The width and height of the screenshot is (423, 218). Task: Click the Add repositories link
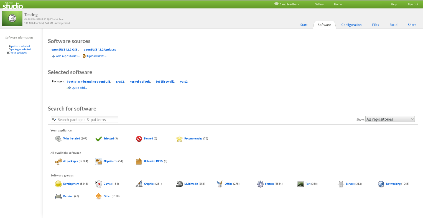(68, 56)
